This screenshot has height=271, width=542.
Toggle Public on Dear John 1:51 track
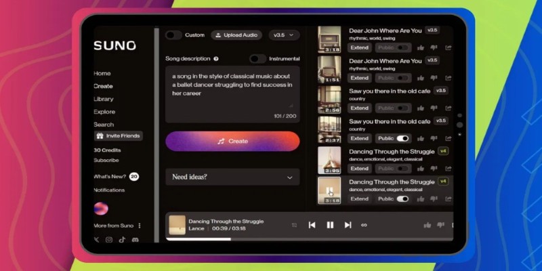(402, 78)
